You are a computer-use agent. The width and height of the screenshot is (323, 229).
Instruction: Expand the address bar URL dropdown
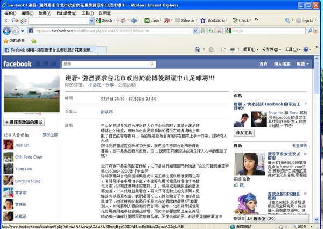pyautogui.click(x=195, y=31)
